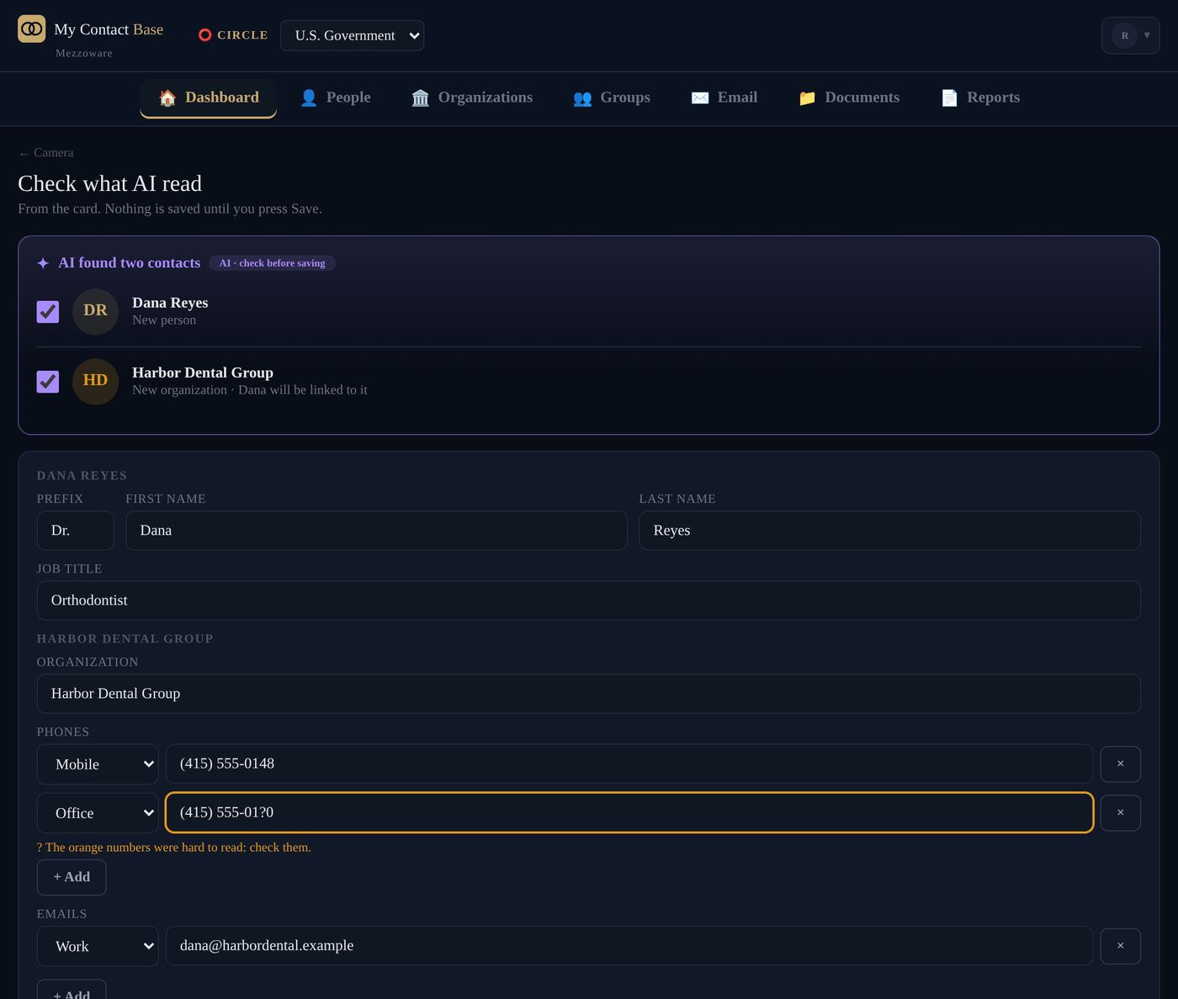1178x999 pixels.
Task: Remove the Mobile phone number row
Action: coord(1120,764)
